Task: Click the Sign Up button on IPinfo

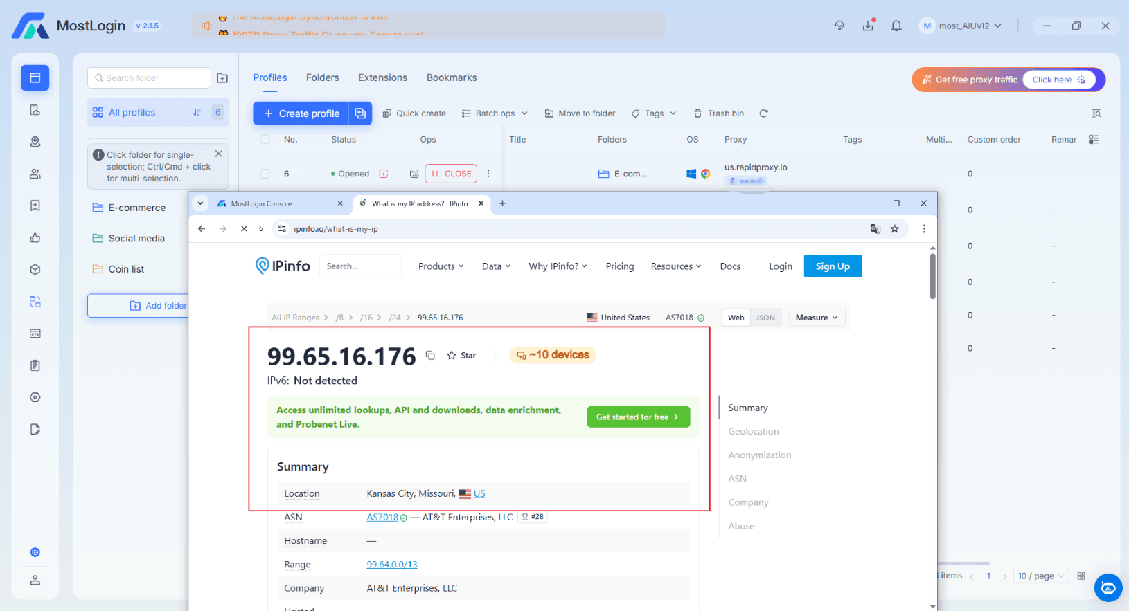Action: [833, 266]
